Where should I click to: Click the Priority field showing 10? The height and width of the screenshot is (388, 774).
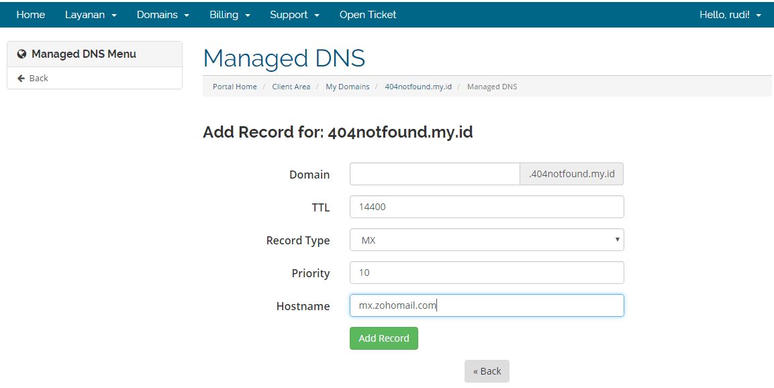[x=486, y=273]
